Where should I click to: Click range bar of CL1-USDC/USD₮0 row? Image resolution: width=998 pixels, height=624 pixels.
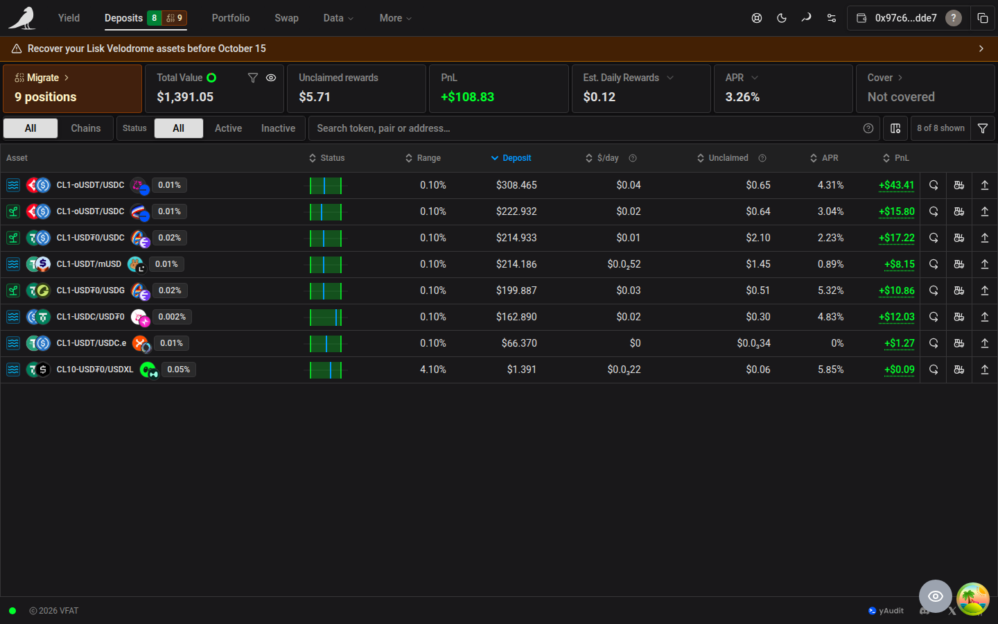click(x=326, y=317)
